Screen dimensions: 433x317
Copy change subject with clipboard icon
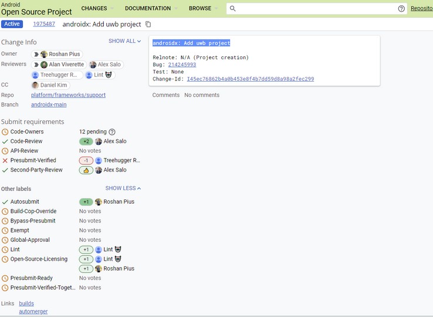point(148,24)
